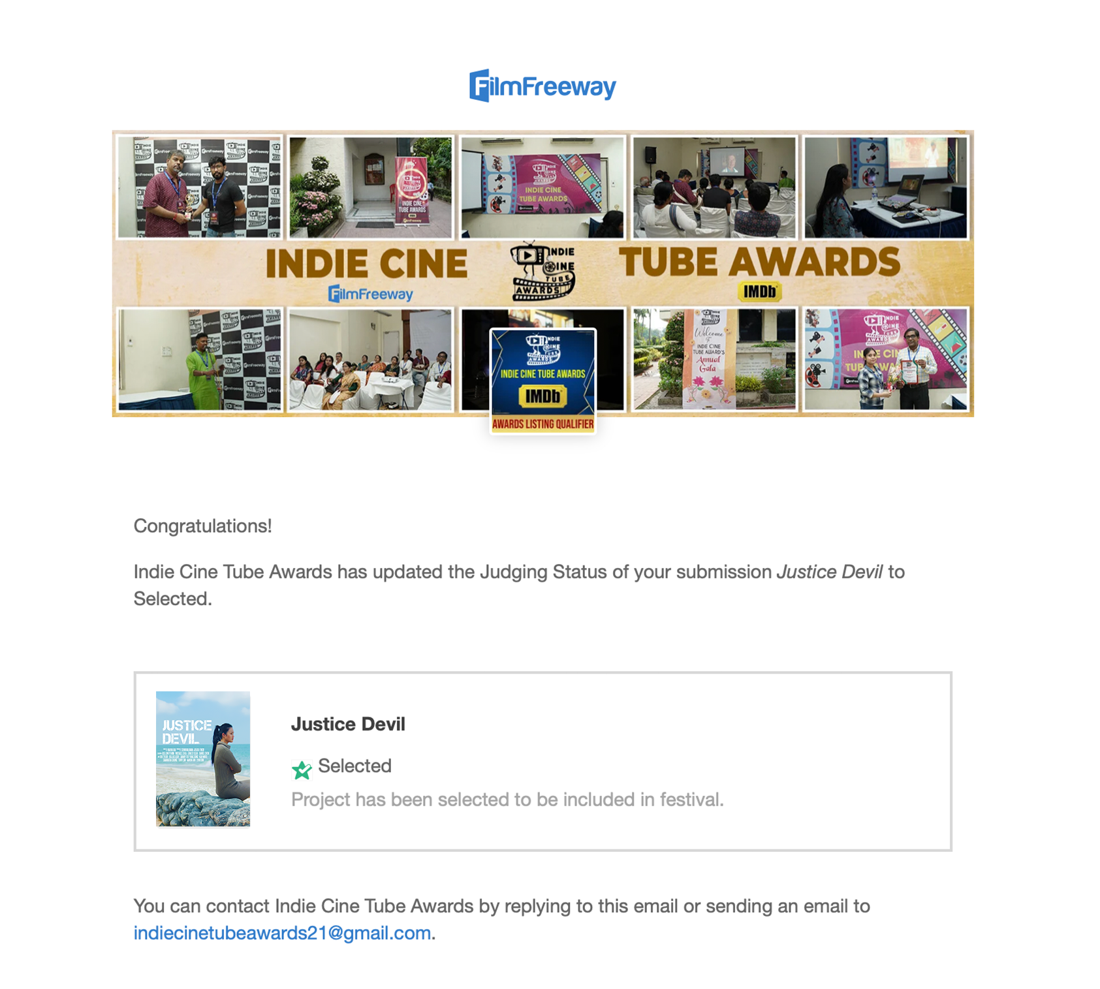Open photo of the seated women audience
Viewport: 1100px width, 989px height.
[x=370, y=360]
